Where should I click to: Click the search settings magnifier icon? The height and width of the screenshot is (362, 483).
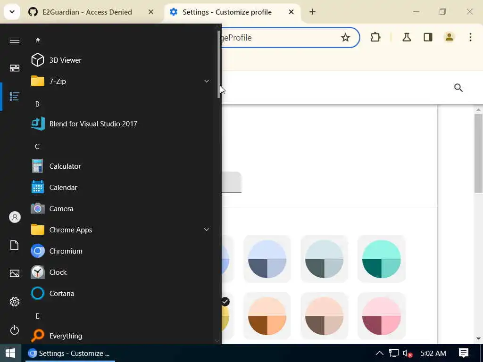pyautogui.click(x=458, y=88)
